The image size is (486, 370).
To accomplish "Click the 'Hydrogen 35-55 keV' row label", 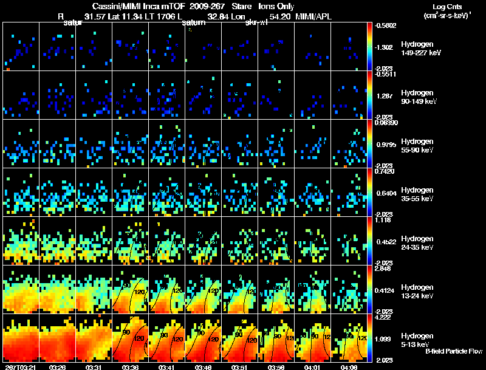I will (417, 194).
